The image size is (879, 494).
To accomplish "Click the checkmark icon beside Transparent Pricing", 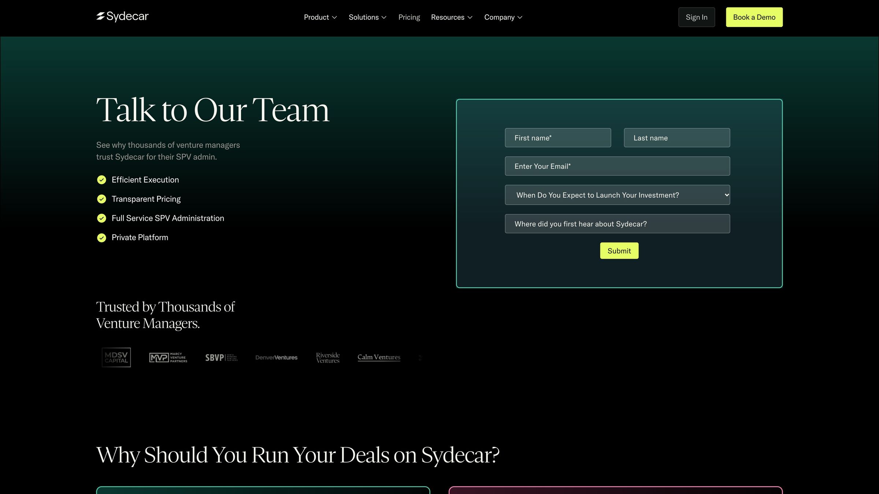I will [x=101, y=199].
